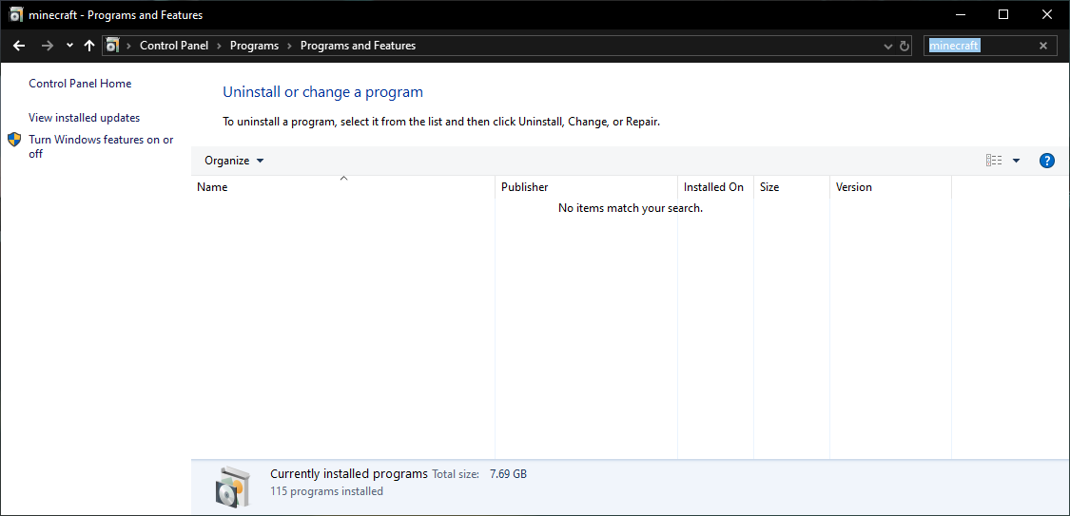The width and height of the screenshot is (1070, 516).
Task: Go back with the back arrow
Action: tap(19, 46)
